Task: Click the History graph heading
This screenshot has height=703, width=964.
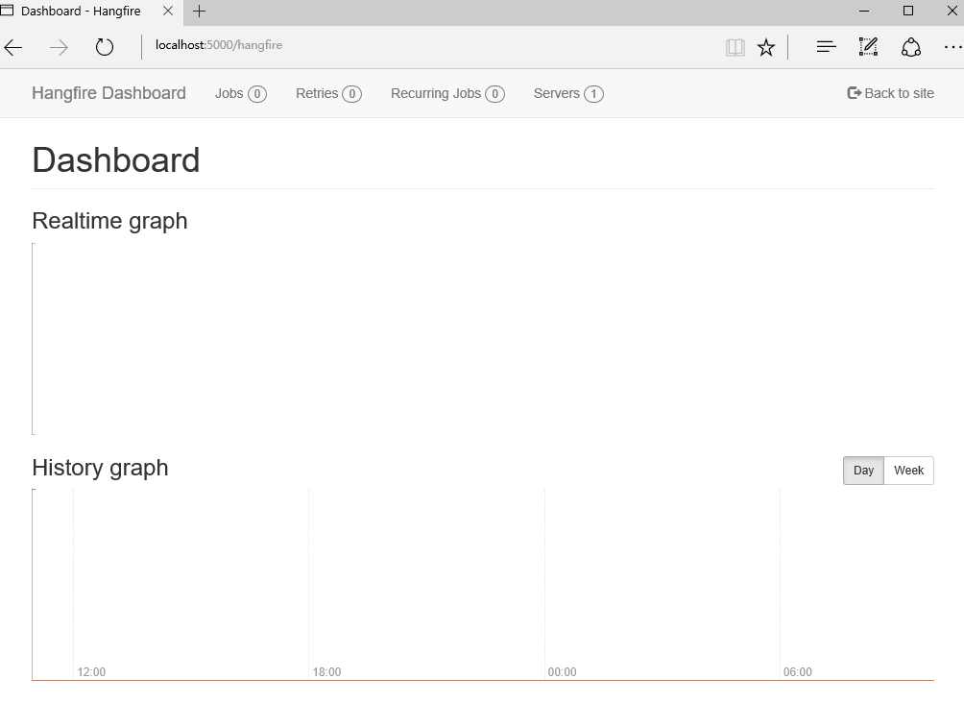Action: (100, 468)
